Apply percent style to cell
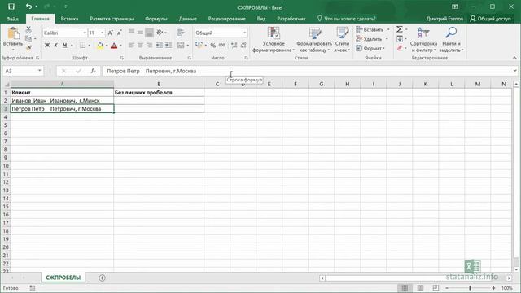 213,46
